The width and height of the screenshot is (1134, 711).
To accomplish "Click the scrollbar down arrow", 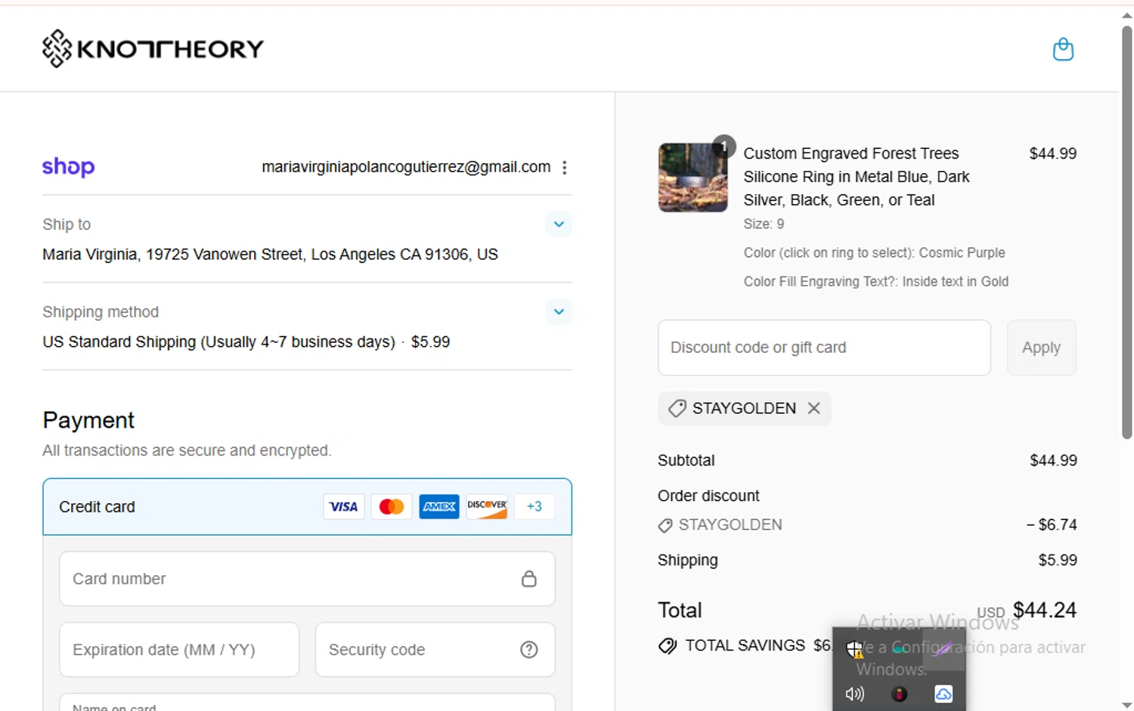I will (x=1126, y=705).
